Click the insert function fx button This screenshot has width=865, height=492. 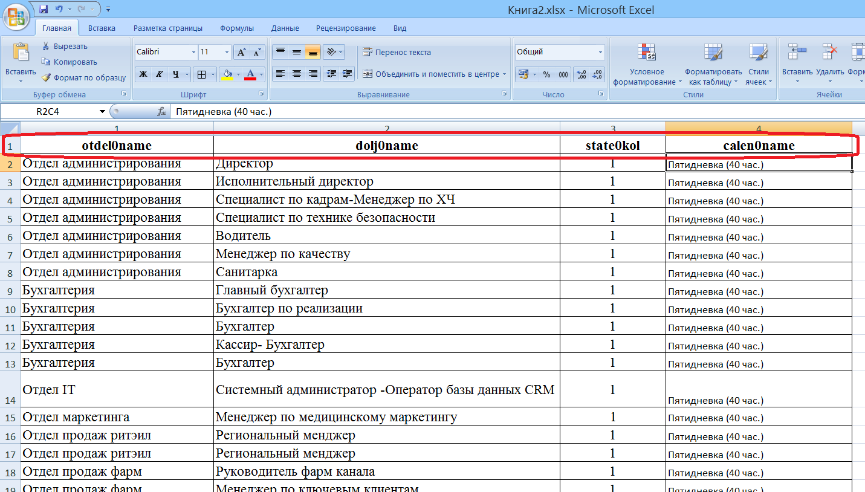162,112
